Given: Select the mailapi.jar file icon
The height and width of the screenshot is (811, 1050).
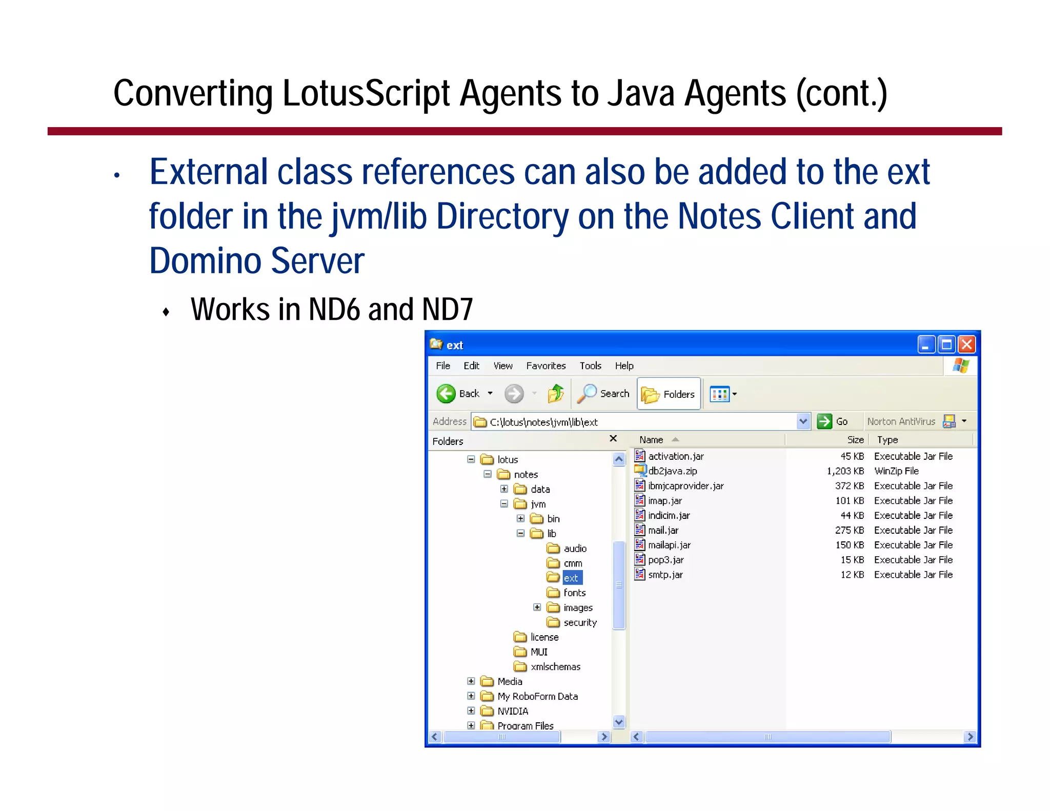Looking at the screenshot, I should 639,544.
